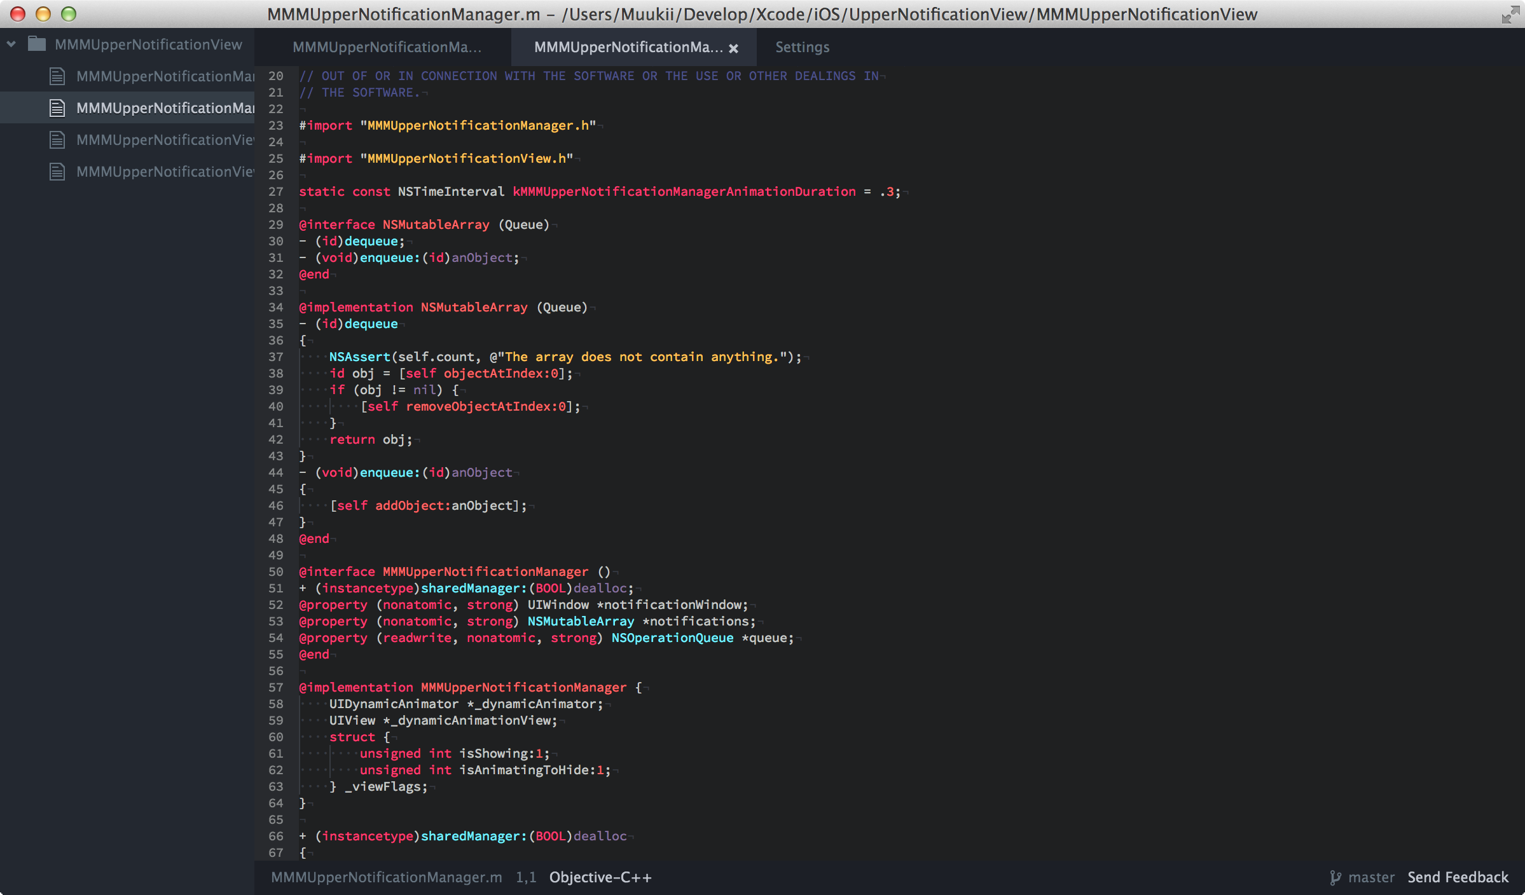This screenshot has width=1525, height=895.
Task: Click the 1,1 cursor position indicator
Action: 525,877
